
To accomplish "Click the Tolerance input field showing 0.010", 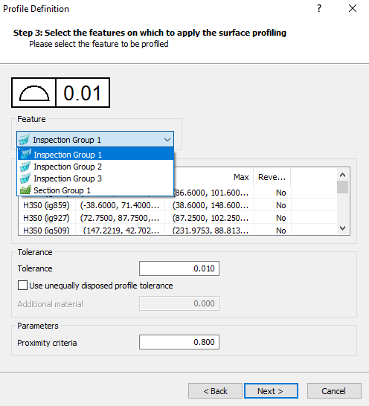I will tap(179, 268).
